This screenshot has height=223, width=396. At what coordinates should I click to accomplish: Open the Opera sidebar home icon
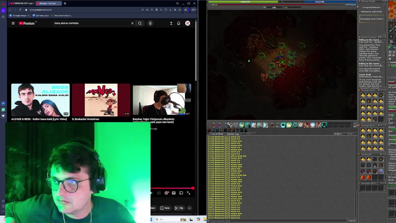(3, 10)
